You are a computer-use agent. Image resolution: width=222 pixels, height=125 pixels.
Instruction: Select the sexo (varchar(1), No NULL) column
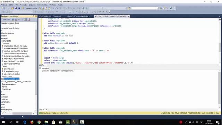(14, 61)
